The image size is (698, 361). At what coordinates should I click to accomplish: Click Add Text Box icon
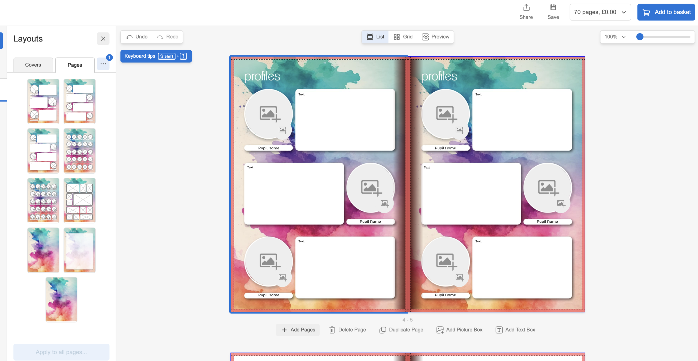tap(499, 330)
